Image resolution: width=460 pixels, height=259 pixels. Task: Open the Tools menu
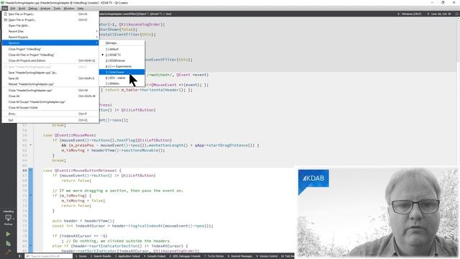[x=57, y=8]
